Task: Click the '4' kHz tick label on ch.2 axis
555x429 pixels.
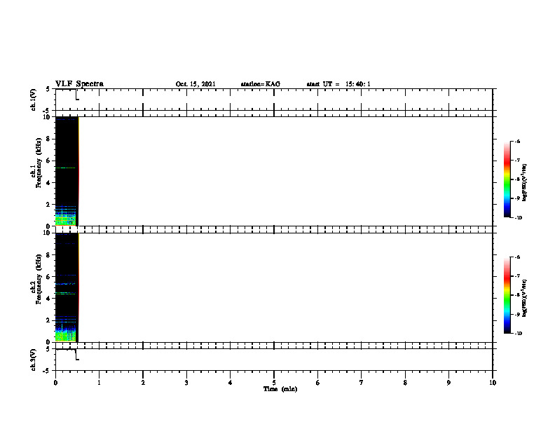Action: pos(48,299)
